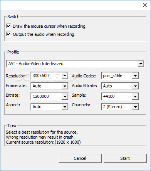Expand the Audio Codec dropdown arrow
This screenshot has height=171, width=151.
tap(135, 75)
